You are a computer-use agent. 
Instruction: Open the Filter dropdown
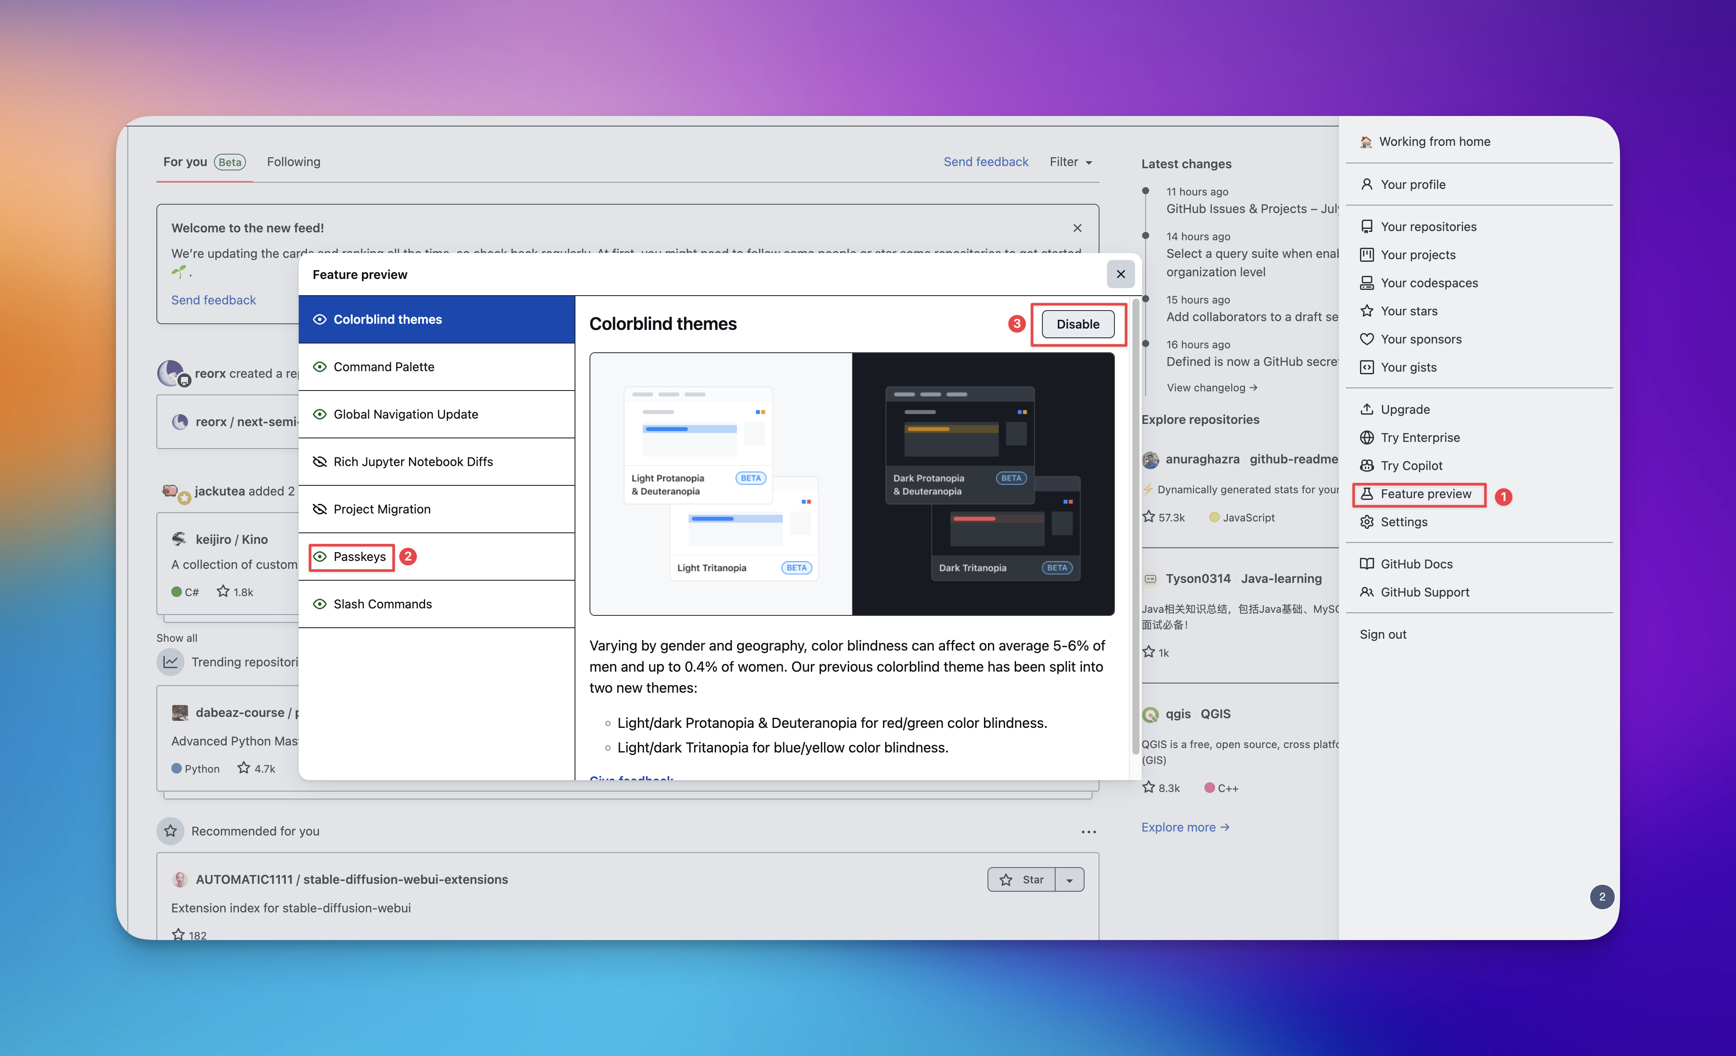(x=1070, y=162)
